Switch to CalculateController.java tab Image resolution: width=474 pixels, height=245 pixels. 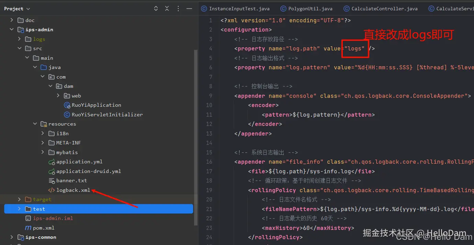click(x=380, y=9)
